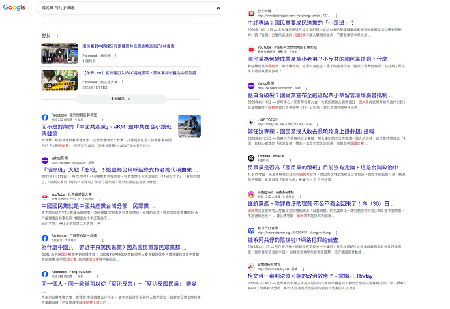
Task: Click Yahoo新聞 favicon beside 塔綠班 result
Action: click(45, 160)
